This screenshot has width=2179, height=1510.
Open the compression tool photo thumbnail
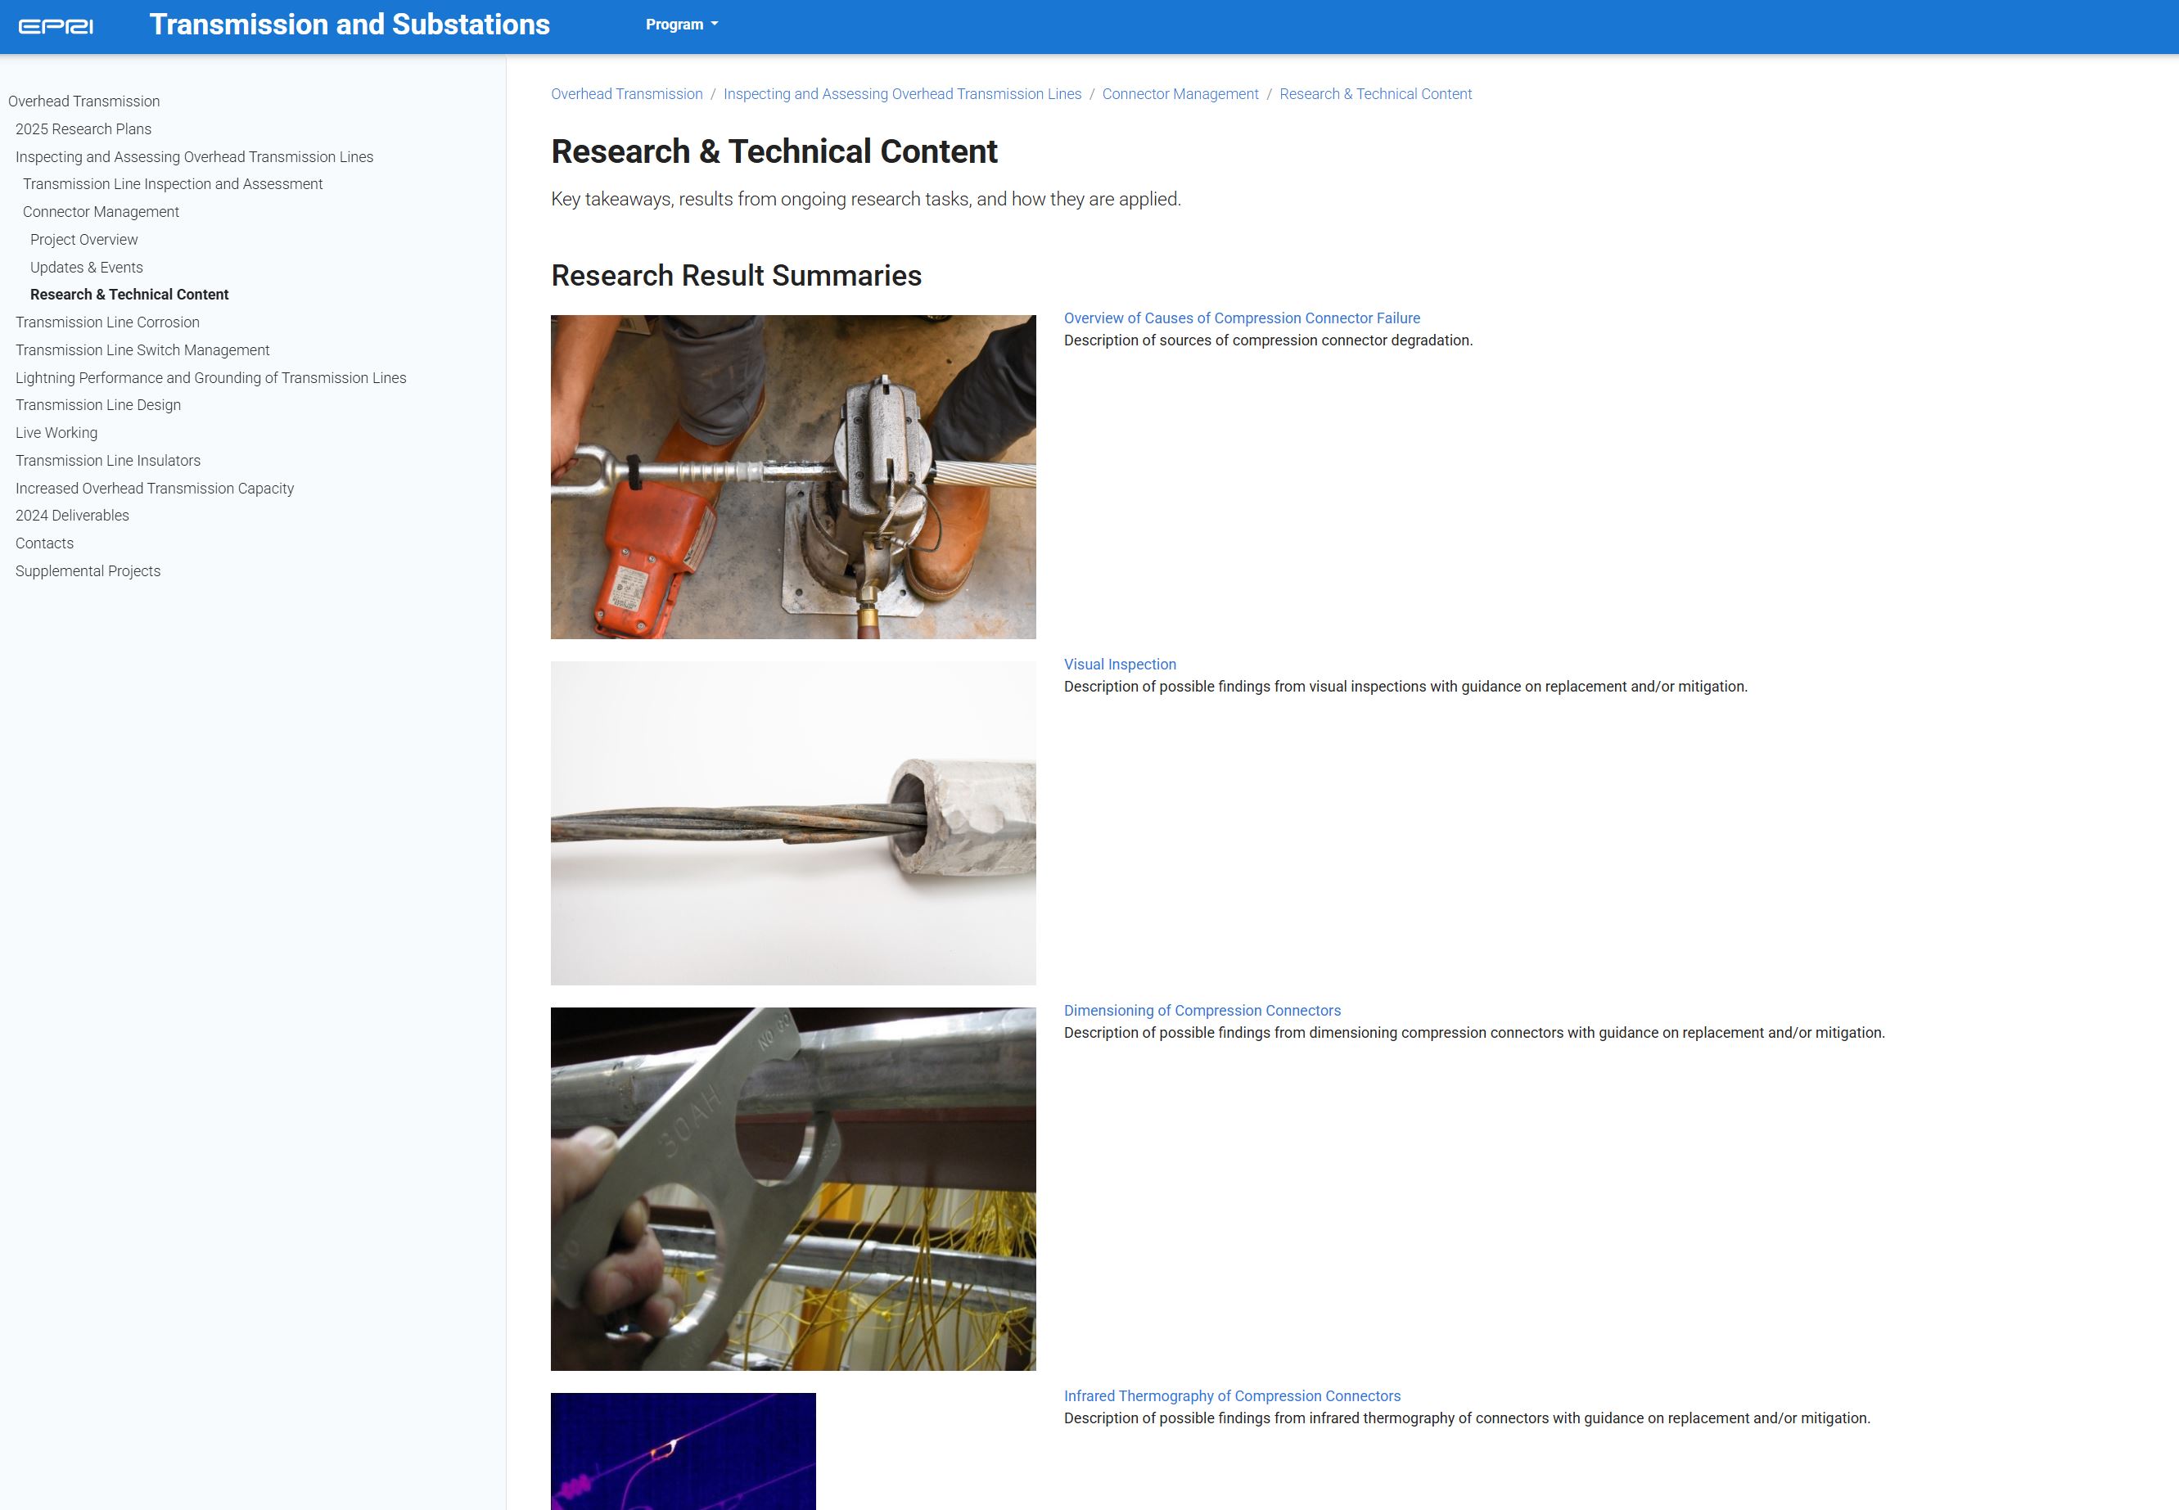coord(793,477)
